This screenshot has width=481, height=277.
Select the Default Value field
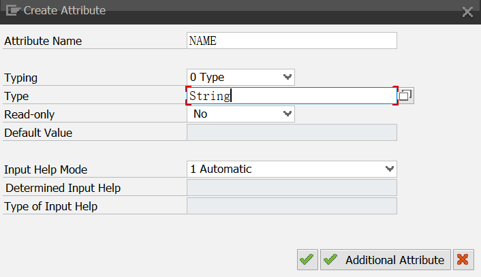292,132
